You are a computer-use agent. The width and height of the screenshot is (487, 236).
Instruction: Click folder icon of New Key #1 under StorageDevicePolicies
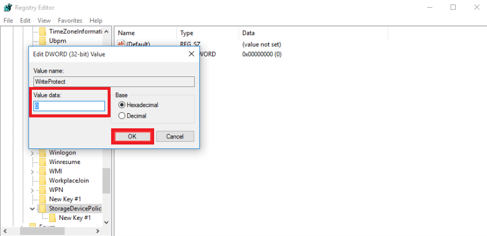tap(52, 218)
